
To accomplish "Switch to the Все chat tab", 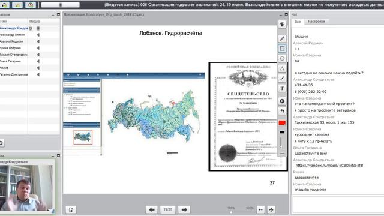I will click(298, 22).
